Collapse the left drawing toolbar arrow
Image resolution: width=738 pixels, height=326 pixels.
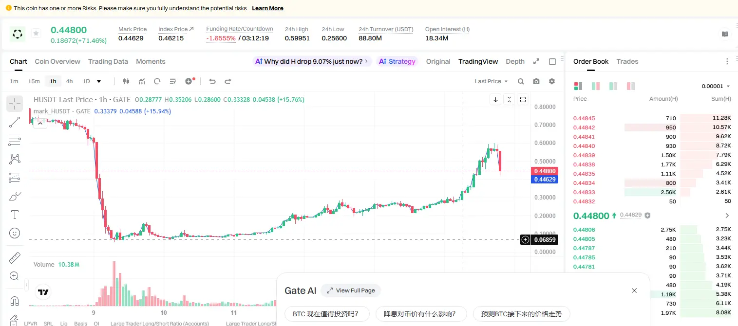tap(27, 285)
